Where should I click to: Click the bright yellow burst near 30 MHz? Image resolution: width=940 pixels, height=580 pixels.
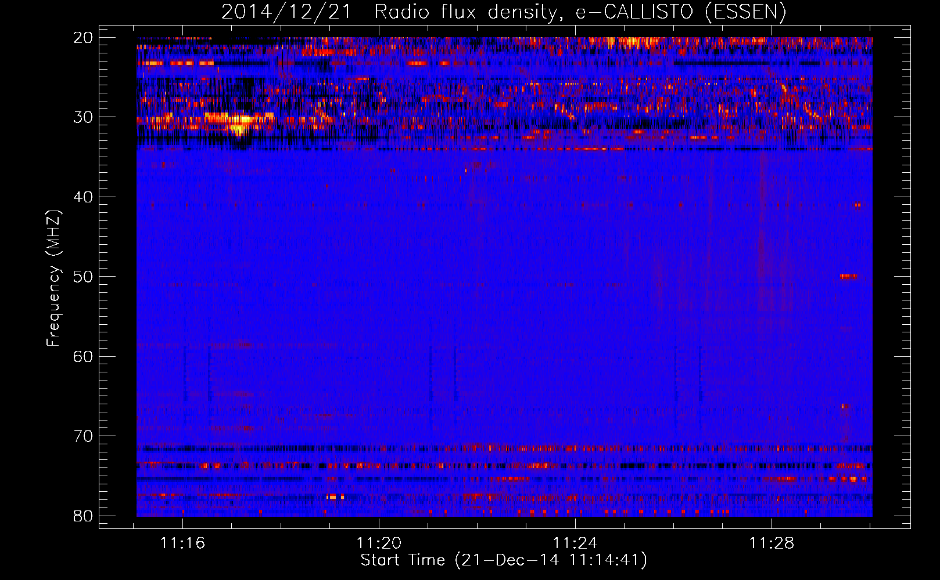239,124
